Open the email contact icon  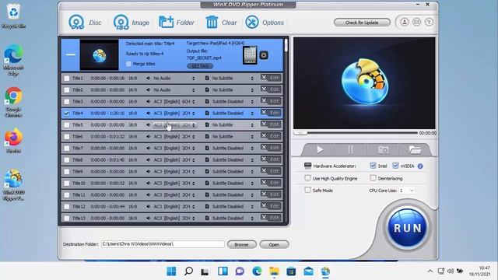pos(416,23)
